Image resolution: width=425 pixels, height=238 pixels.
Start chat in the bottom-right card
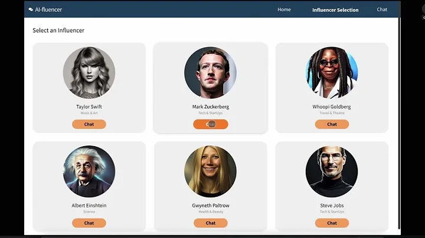(332, 223)
